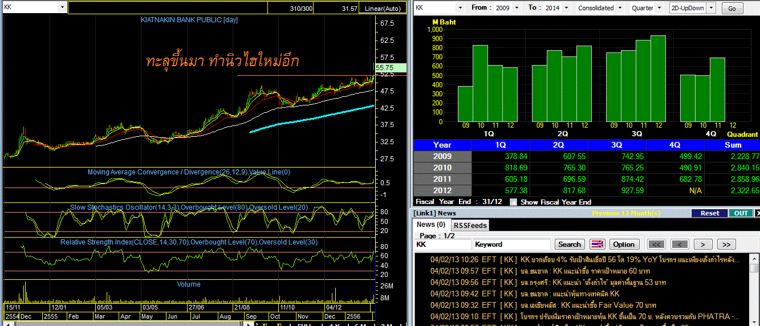Click the 3Q column header
This screenshot has height=326, width=760.
(x=617, y=145)
